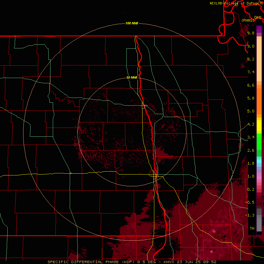The width and height of the screenshot is (264, 264).
Task: Click the 3.4 scale value
Action: tap(251, 137)
